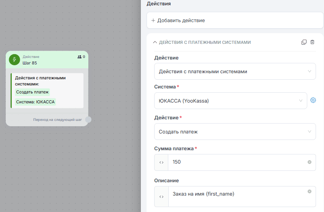Delete the payment systems action via trash icon
The height and width of the screenshot is (212, 324).
(313, 42)
